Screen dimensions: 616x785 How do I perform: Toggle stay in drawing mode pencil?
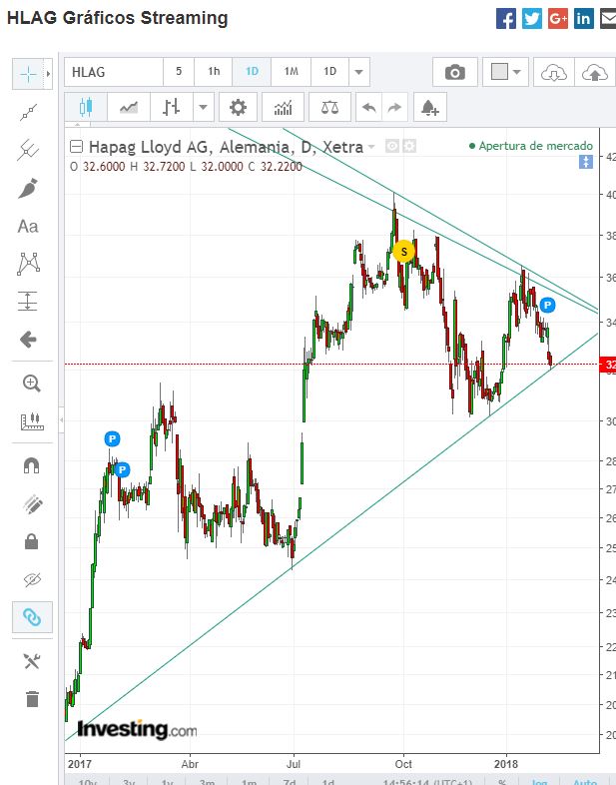[x=32, y=504]
